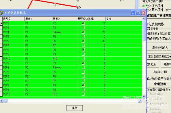Click the horizontal scrollbar left arrow
Screen dimensions: 171x113
(x=2, y=100)
